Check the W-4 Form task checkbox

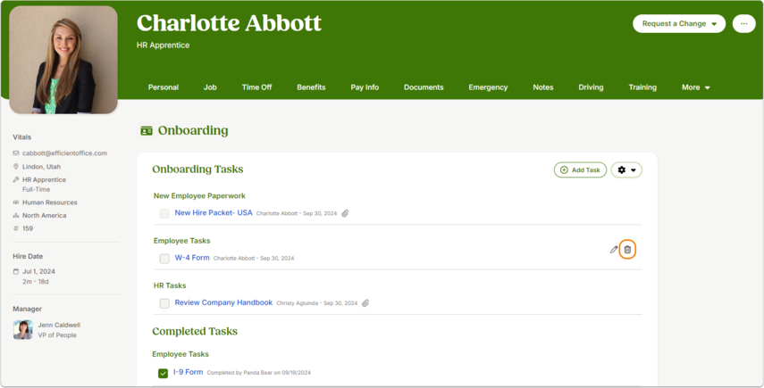click(x=164, y=258)
